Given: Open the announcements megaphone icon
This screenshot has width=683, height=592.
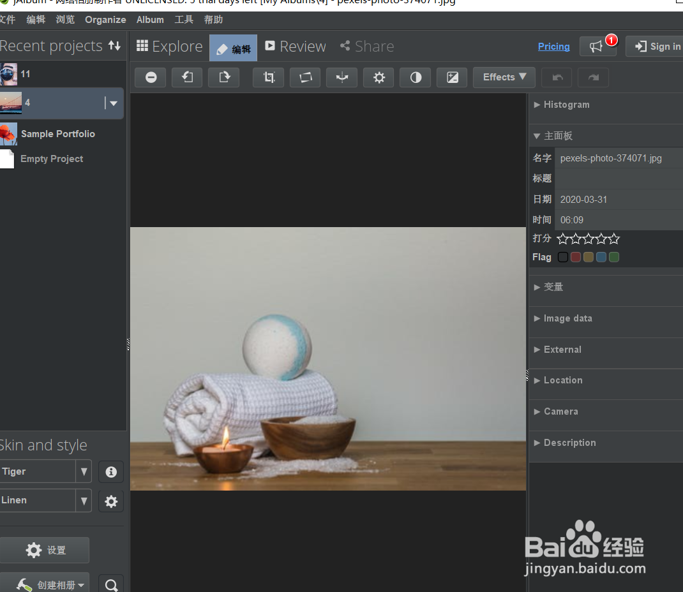Looking at the screenshot, I should pos(598,46).
